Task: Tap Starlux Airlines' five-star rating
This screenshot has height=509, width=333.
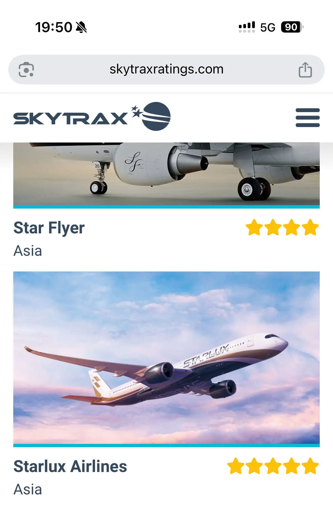Action: [273, 466]
